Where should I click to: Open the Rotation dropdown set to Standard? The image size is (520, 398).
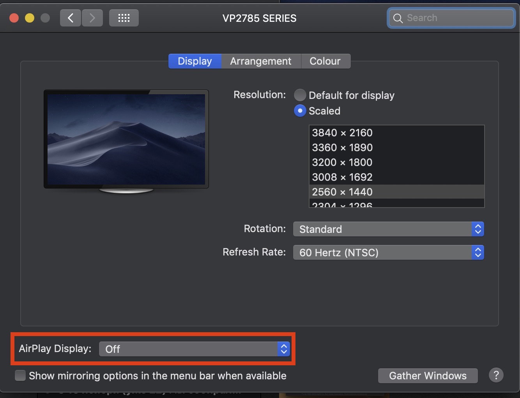[x=389, y=229]
